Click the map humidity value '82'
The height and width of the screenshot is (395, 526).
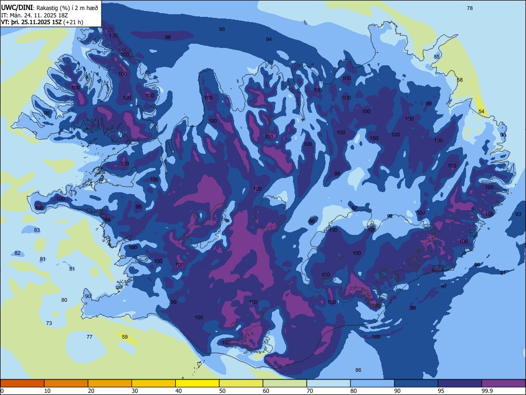[x=17, y=253]
